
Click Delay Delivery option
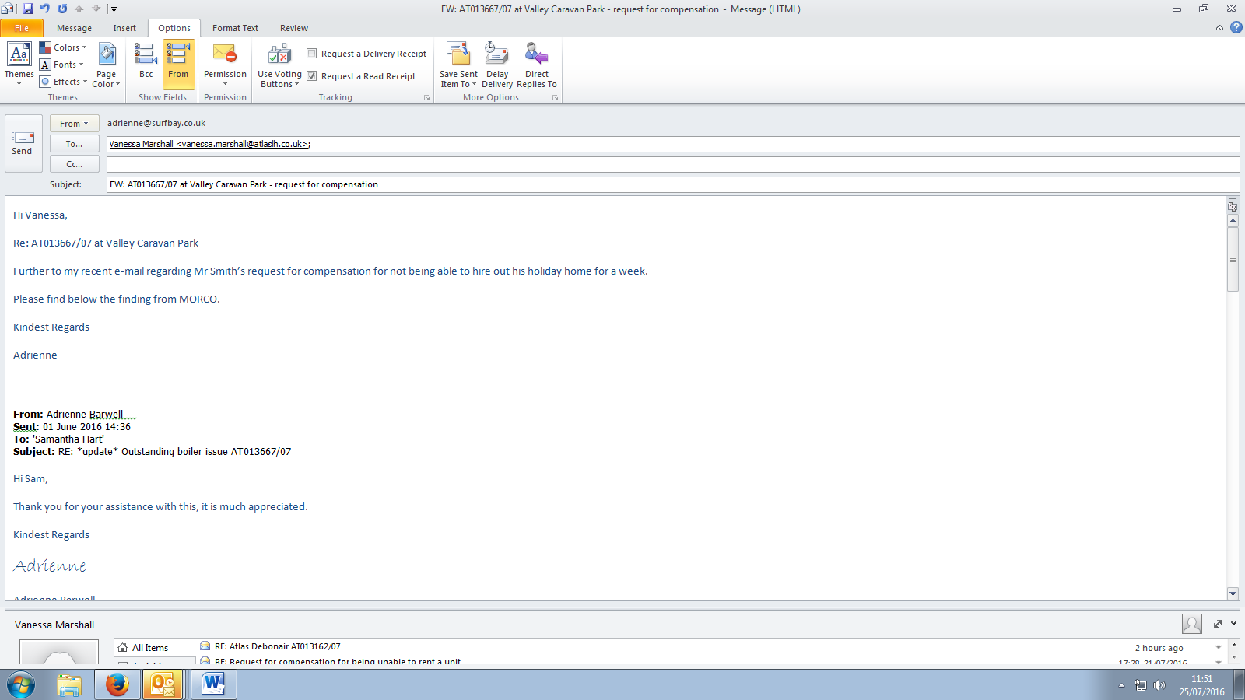click(497, 65)
